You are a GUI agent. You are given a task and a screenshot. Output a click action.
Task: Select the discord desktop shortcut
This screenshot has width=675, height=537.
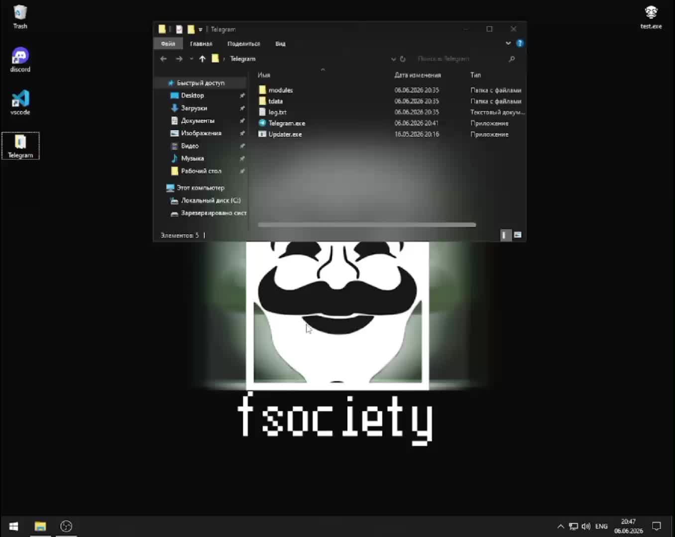[x=20, y=60]
